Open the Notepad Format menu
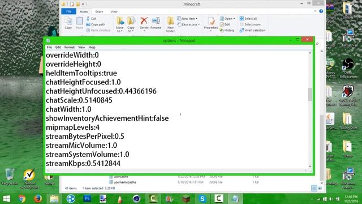This screenshot has height=204, width=362. coord(69,47)
